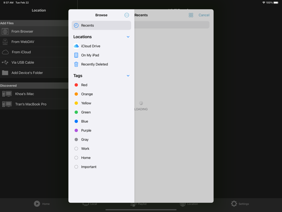Viewport: 282px width, 212px height.
Task: Select the Yellow tag dot
Action: (x=76, y=103)
